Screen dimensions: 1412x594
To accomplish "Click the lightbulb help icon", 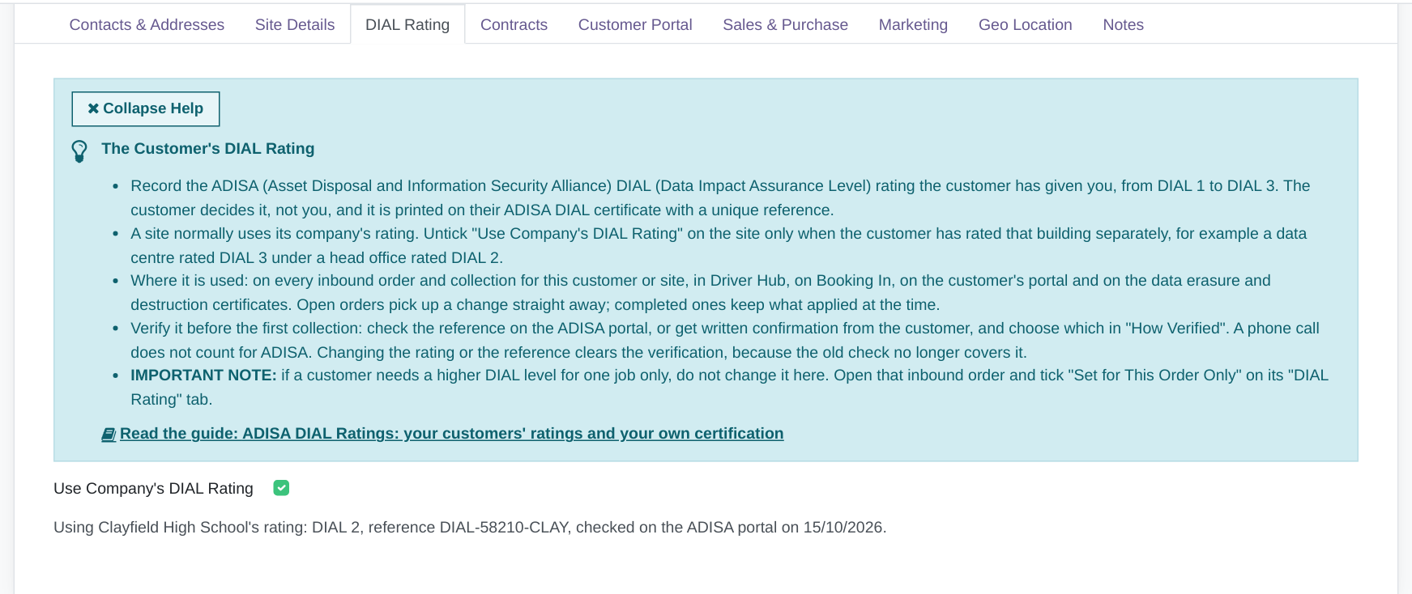I will click(x=79, y=151).
